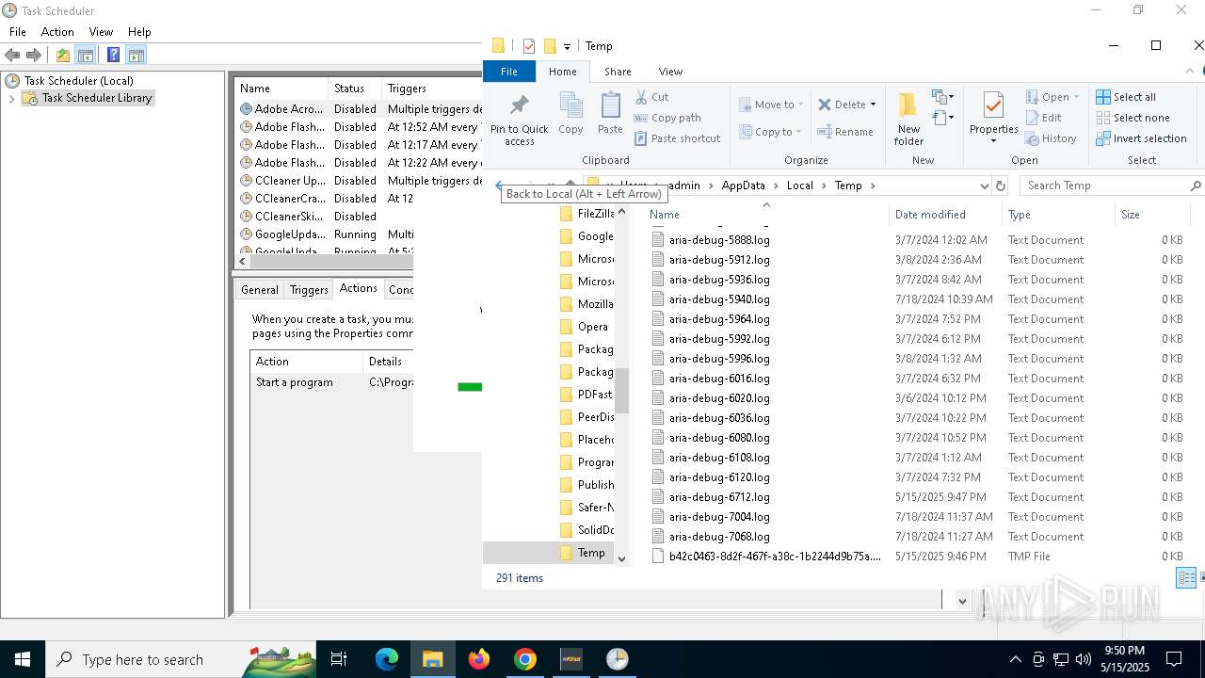Click Invert selection in ribbon
1205x678 pixels.
pyautogui.click(x=1141, y=138)
